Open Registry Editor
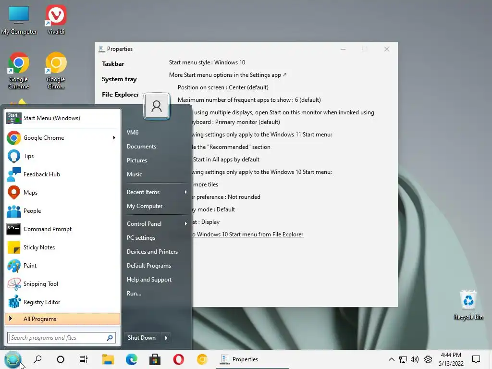 tap(62, 302)
